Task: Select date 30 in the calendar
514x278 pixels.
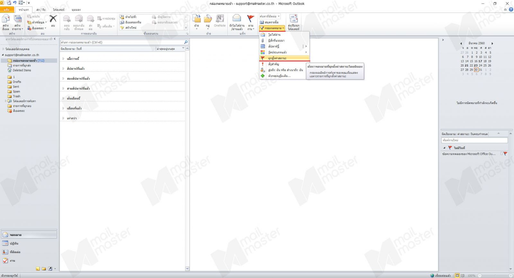Action: pos(476,70)
